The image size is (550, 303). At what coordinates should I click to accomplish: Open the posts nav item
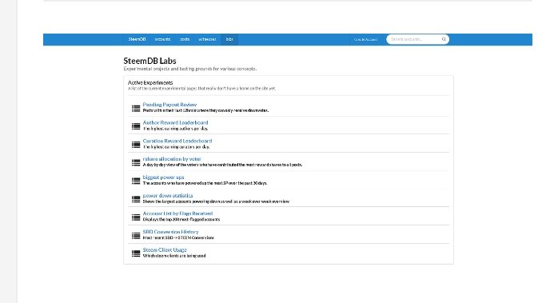(x=185, y=39)
